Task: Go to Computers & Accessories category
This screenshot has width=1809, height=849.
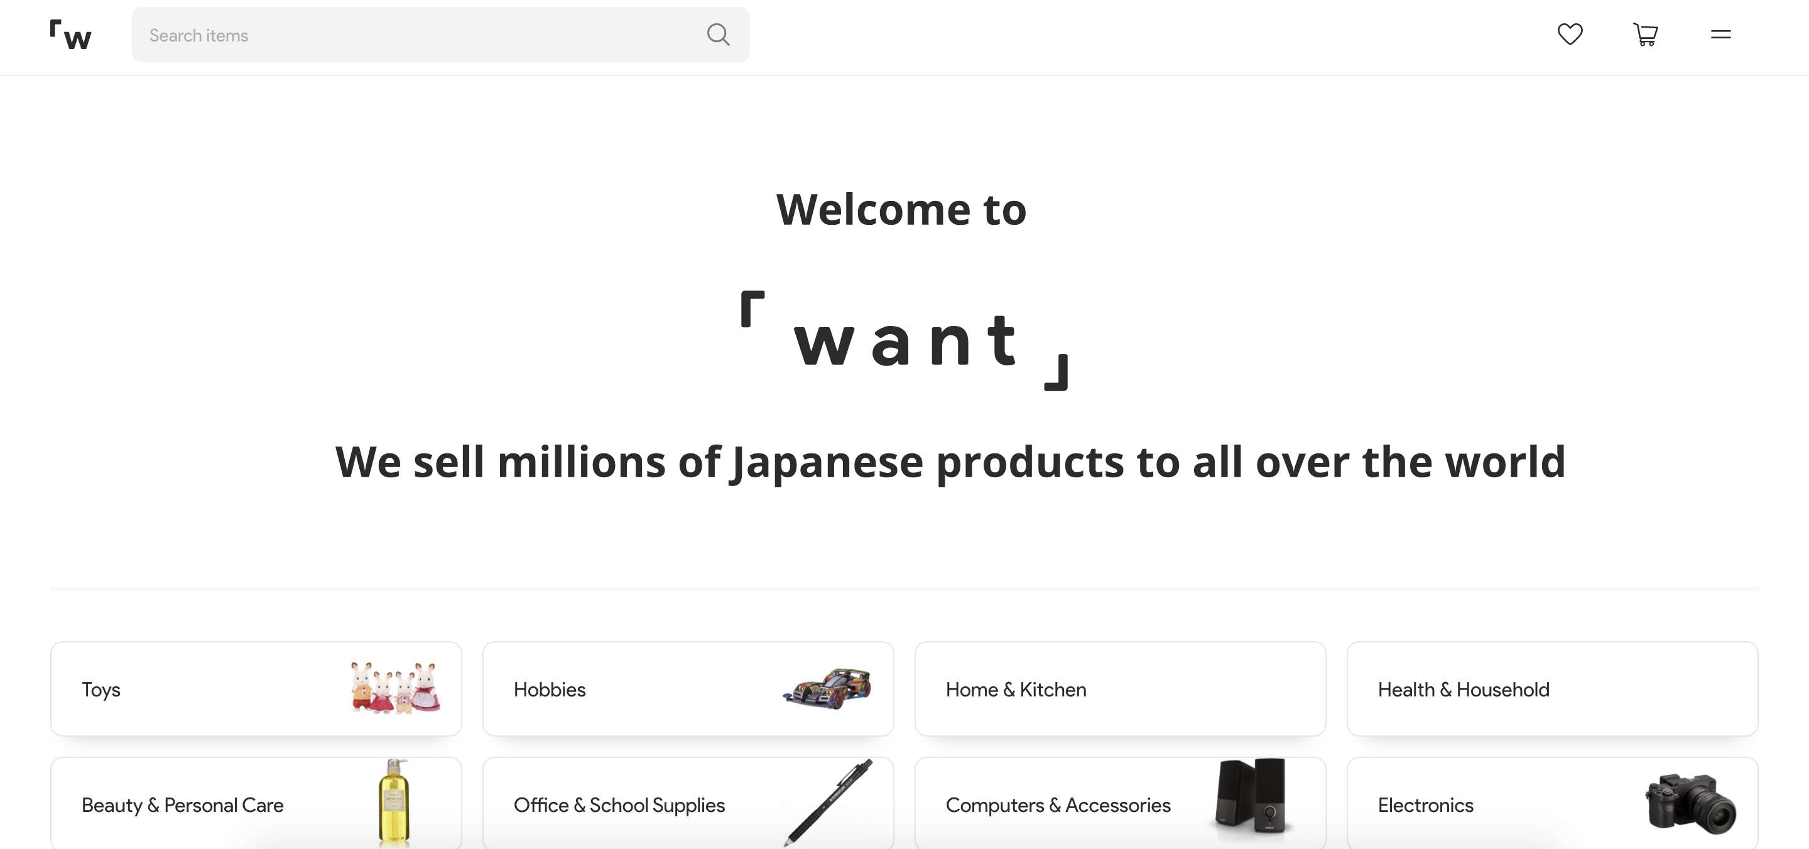Action: tap(1120, 803)
